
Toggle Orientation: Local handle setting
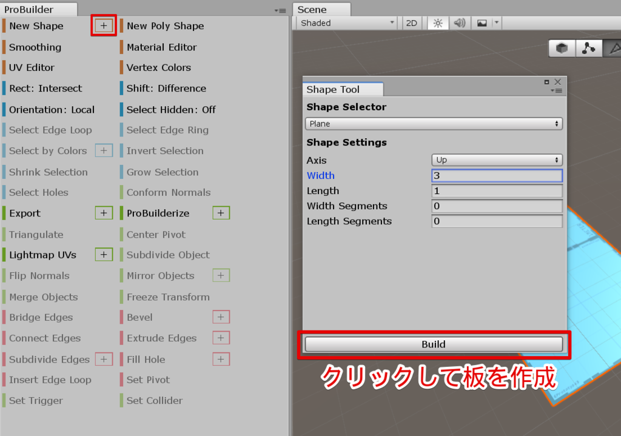point(52,110)
